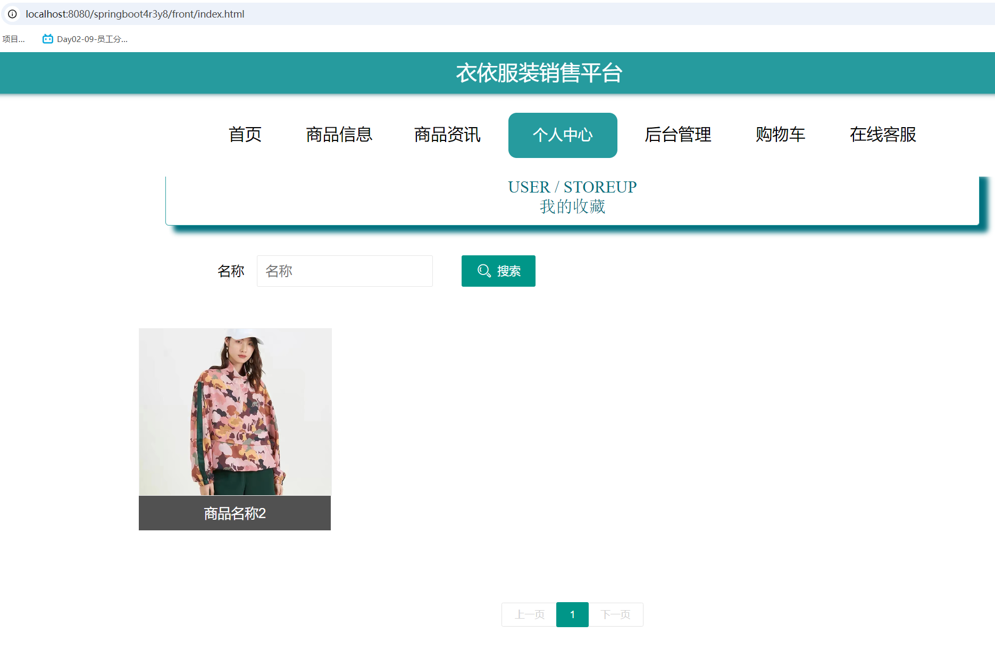995x658 pixels.
Task: Open the Day02-09 bookmark with the TV icon
Action: (x=85, y=39)
